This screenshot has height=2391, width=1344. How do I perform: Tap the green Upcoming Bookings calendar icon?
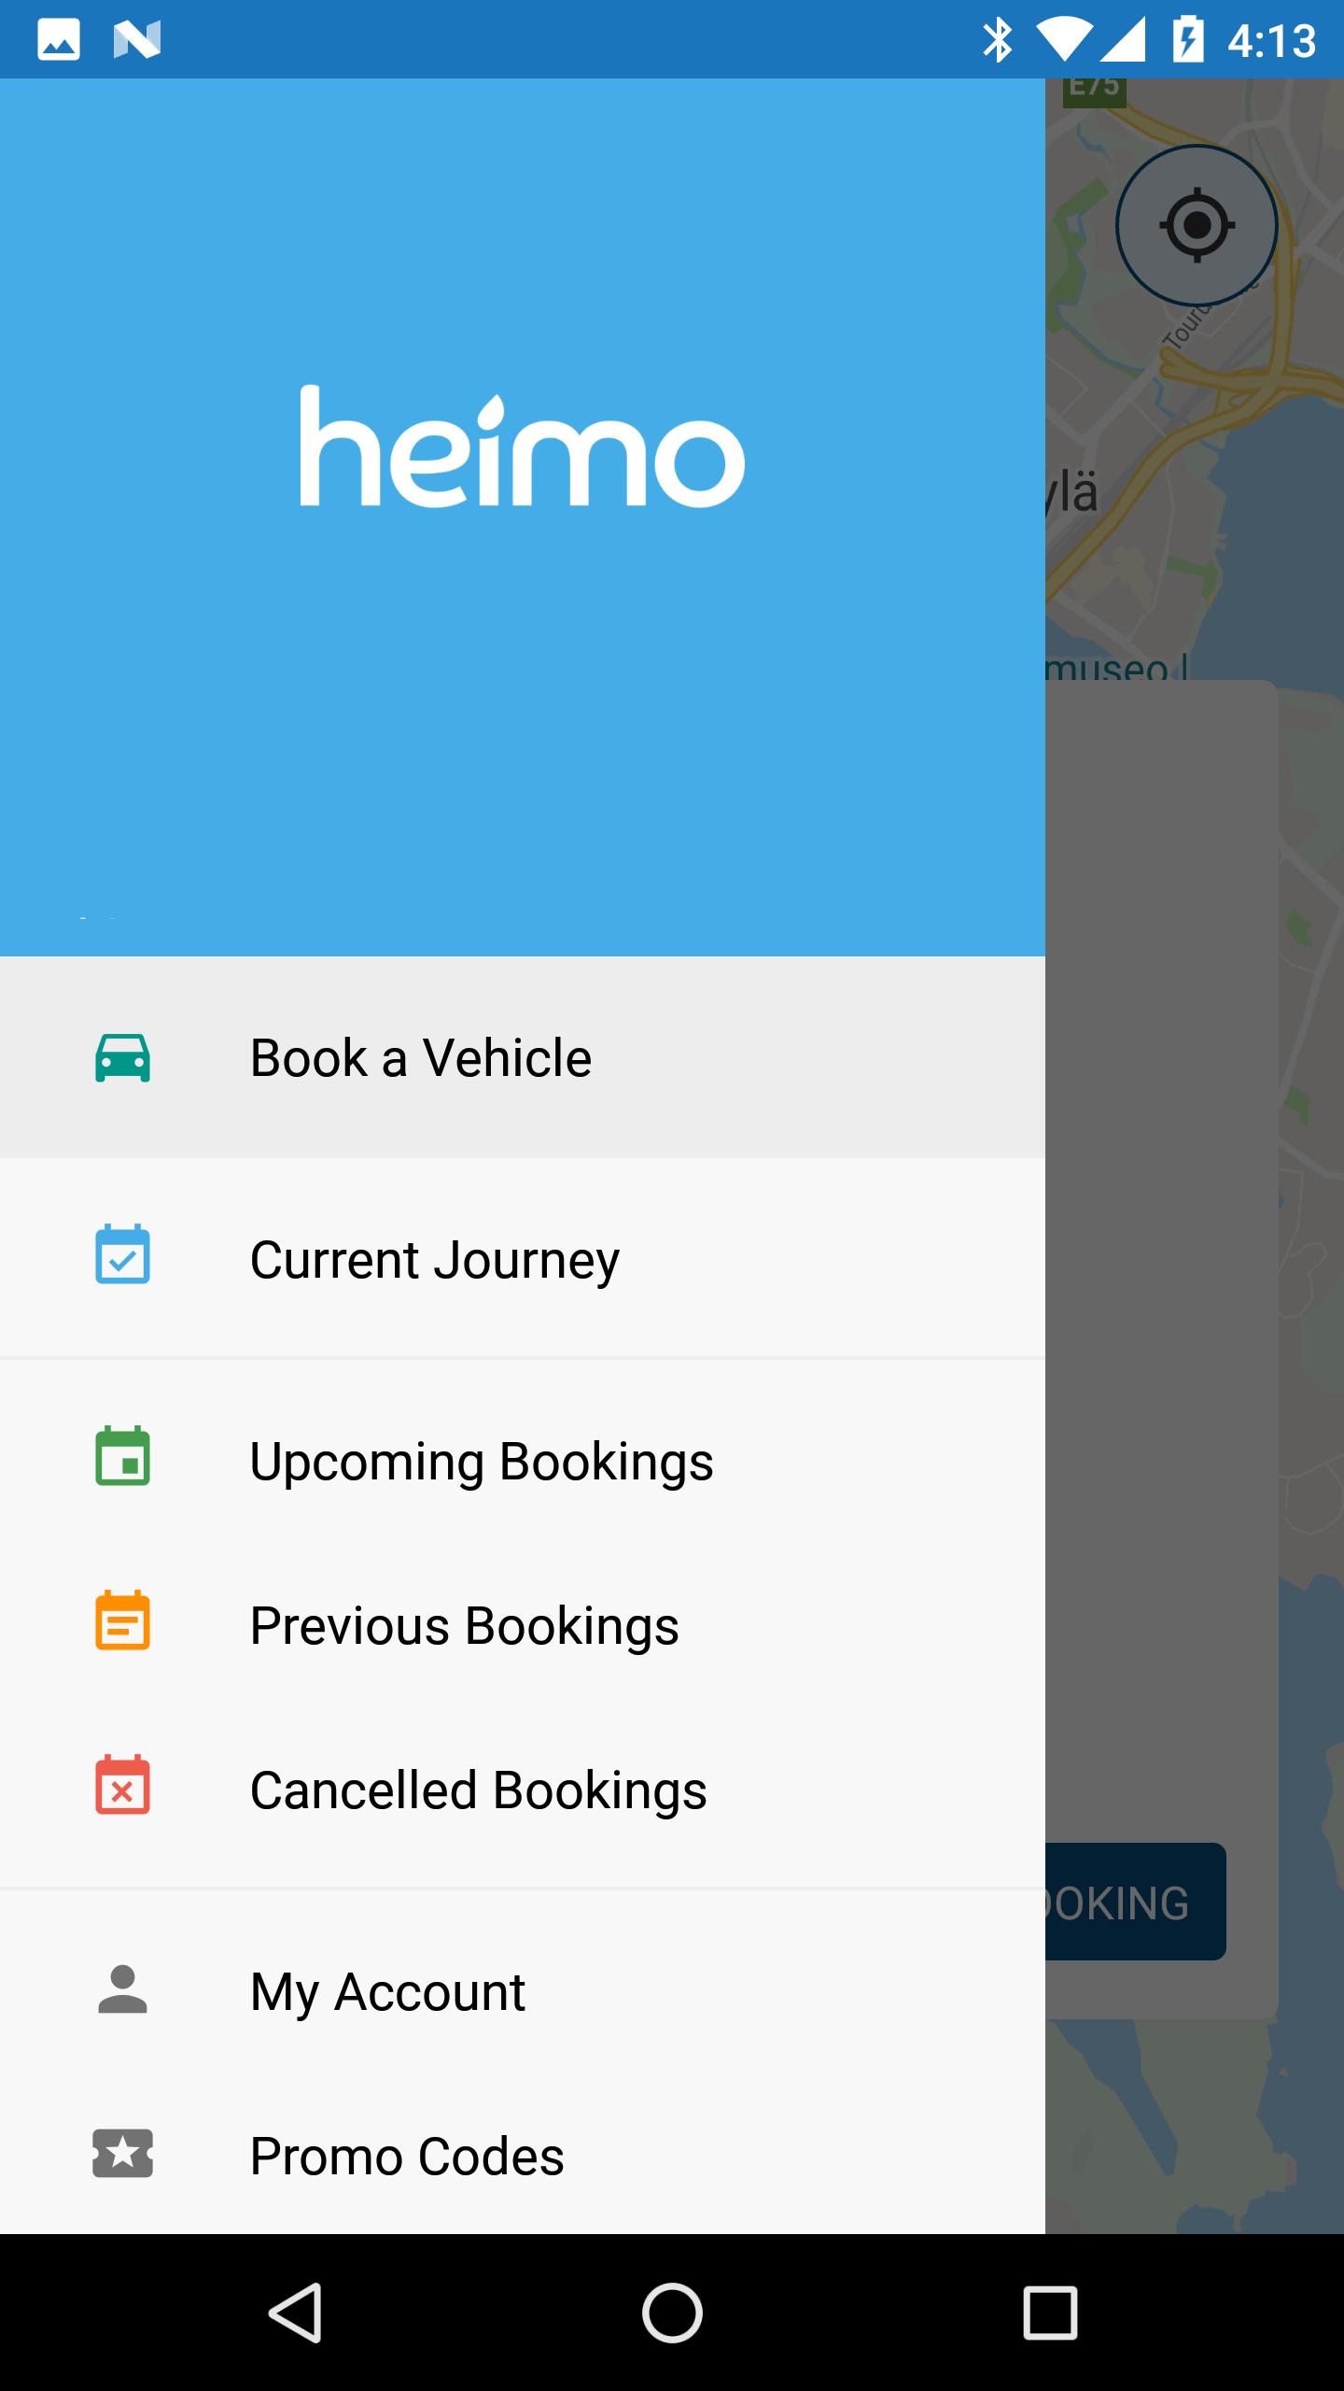point(122,1456)
